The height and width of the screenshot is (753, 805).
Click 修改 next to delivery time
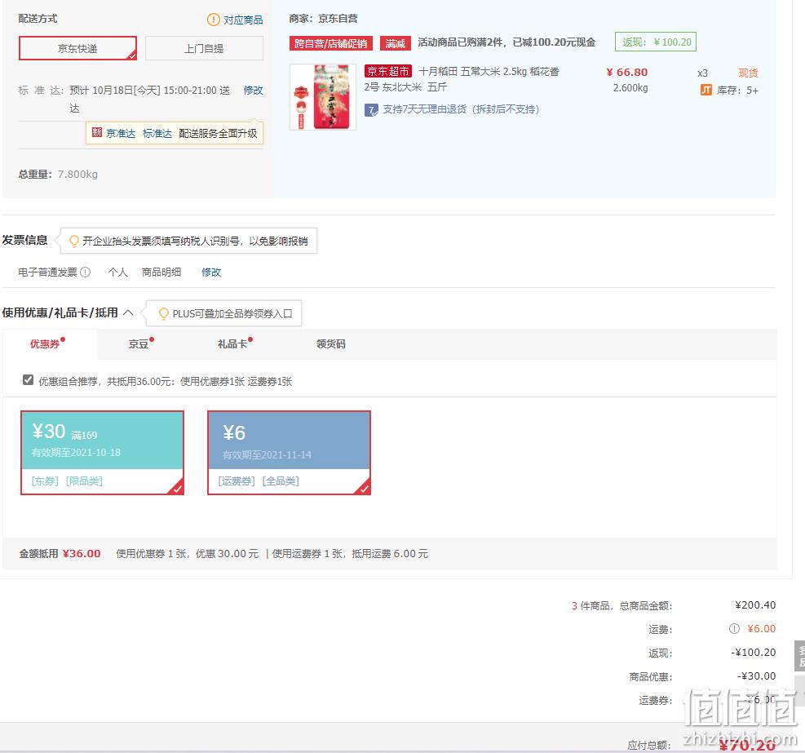[253, 90]
